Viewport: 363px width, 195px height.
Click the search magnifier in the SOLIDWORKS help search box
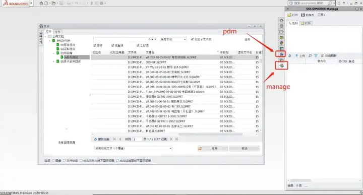(330, 3)
